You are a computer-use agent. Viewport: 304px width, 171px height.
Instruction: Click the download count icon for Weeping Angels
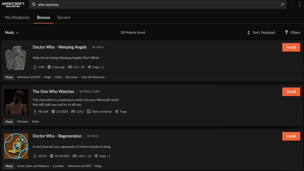35,67
